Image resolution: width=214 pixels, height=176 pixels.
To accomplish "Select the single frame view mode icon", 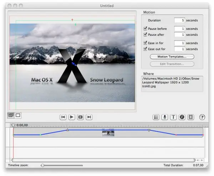I will click(18, 115).
